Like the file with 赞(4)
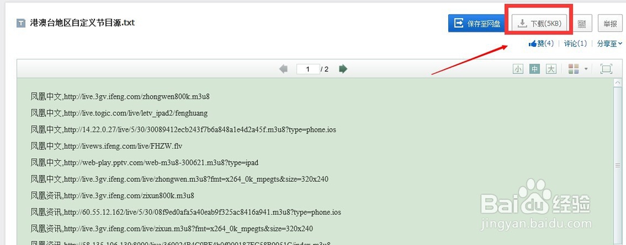Image resolution: width=626 pixels, height=245 pixels. point(541,44)
